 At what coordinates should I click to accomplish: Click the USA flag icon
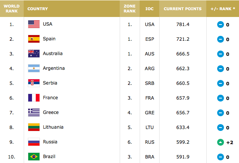click(x=34, y=24)
